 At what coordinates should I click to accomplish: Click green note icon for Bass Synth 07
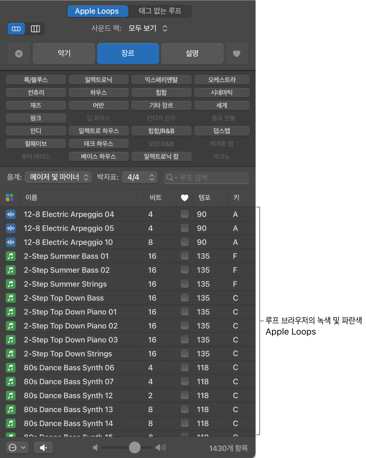pyautogui.click(x=11, y=382)
